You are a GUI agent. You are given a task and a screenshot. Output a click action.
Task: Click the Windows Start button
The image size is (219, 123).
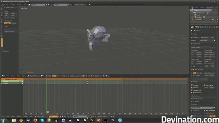coord(3,121)
